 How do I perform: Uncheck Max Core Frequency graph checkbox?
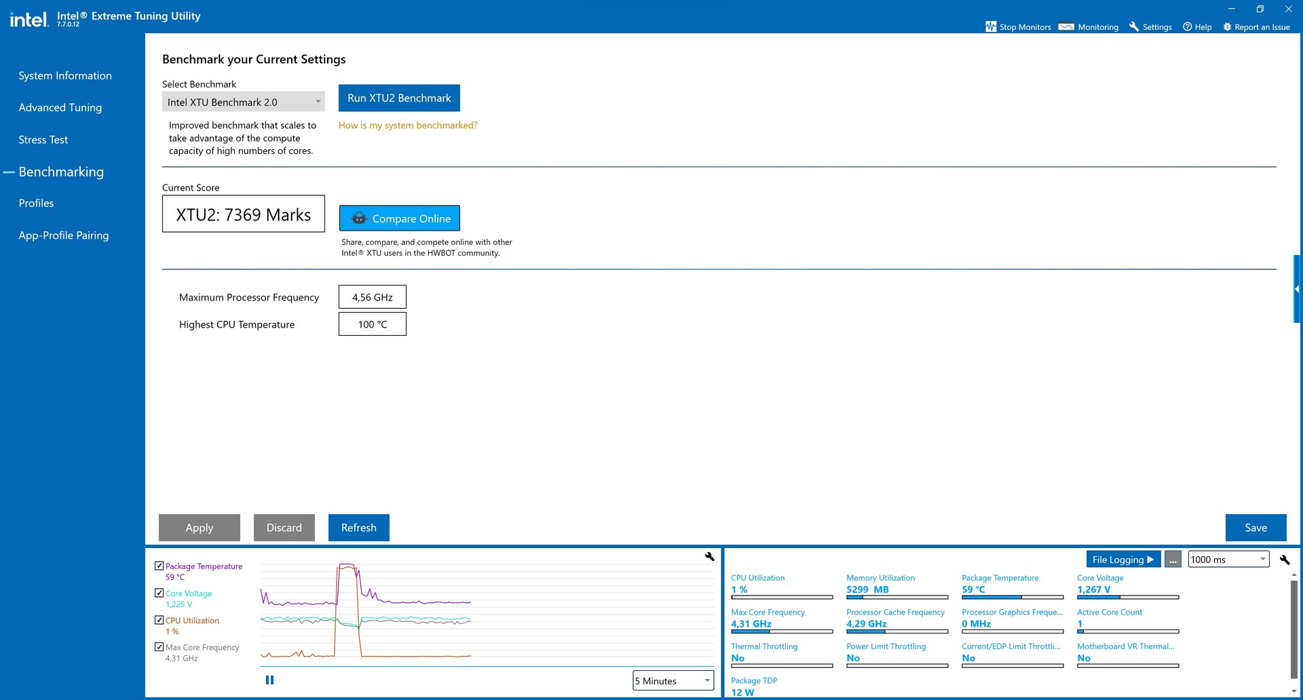coord(159,647)
